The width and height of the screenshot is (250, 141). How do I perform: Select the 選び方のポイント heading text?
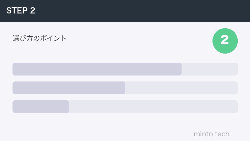40,39
